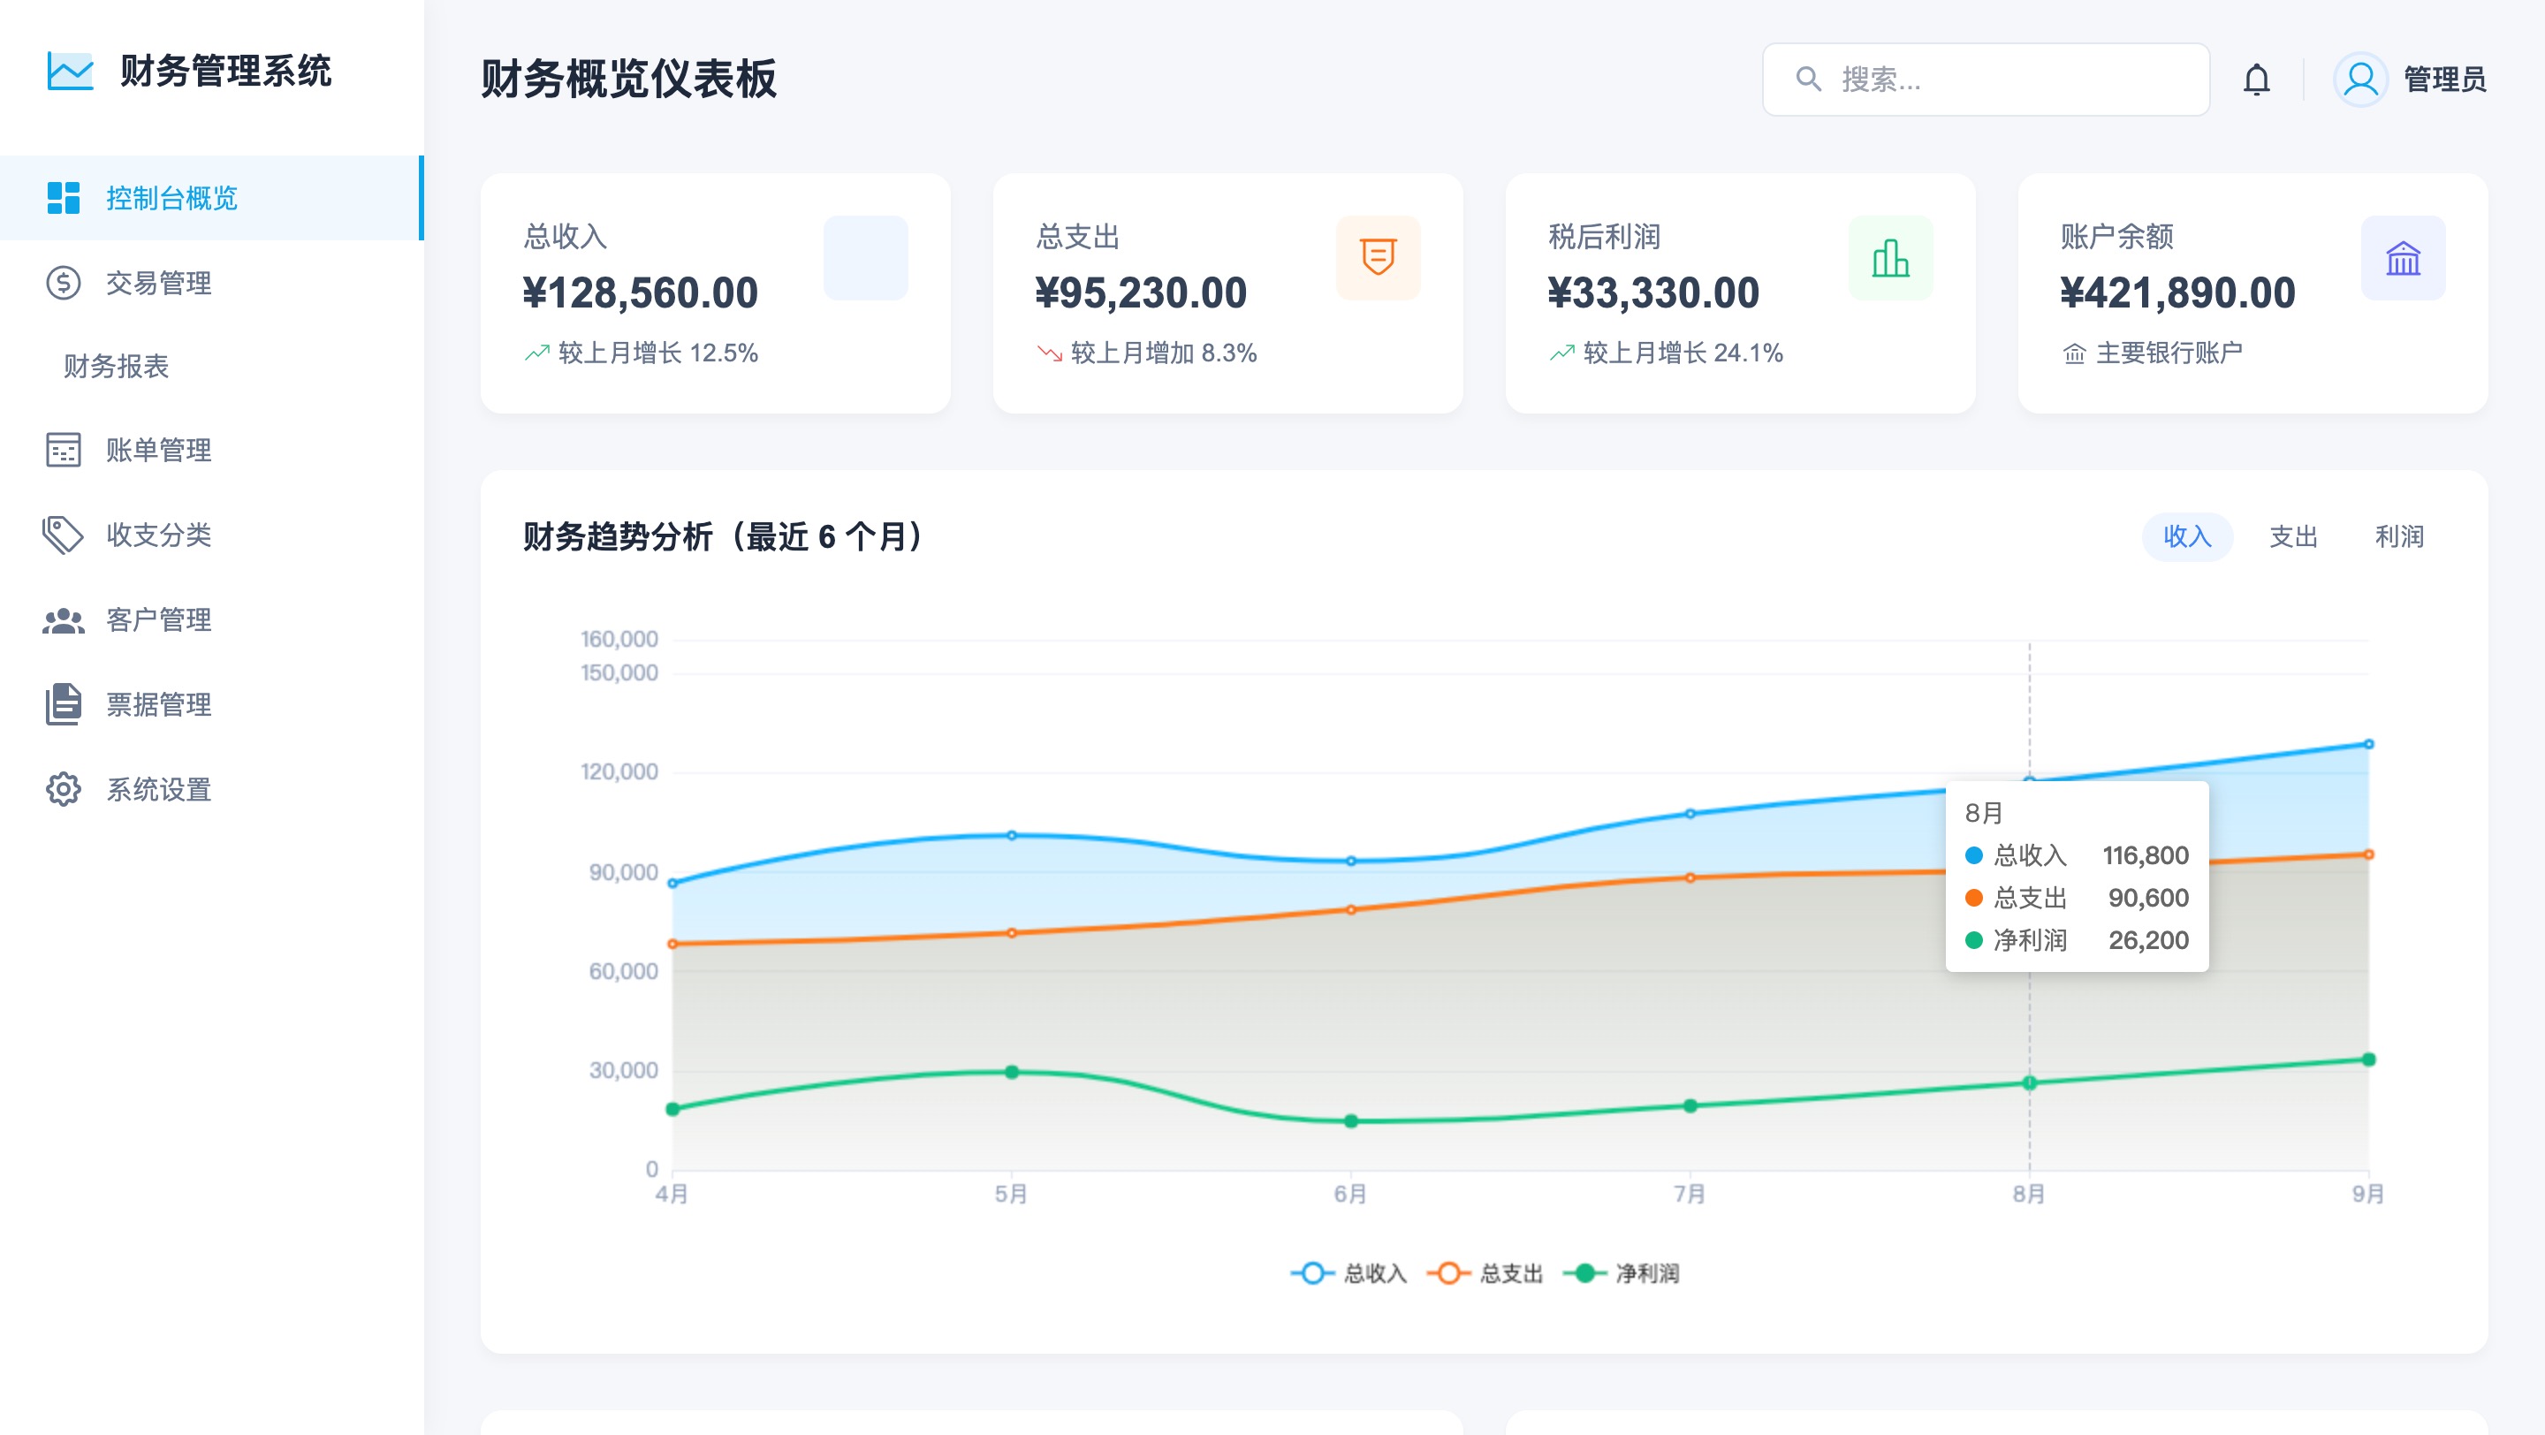Click the 总支出 orange shield icon
This screenshot has width=2545, height=1435.
tap(1378, 258)
